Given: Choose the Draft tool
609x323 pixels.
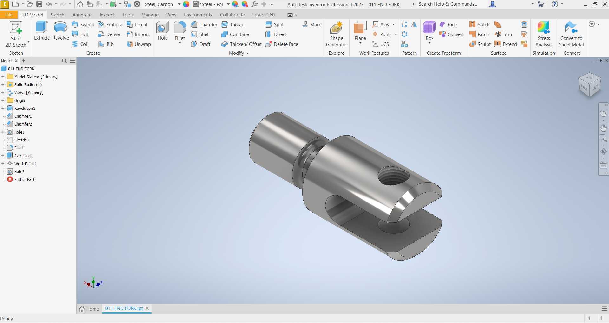Looking at the screenshot, I should (x=200, y=44).
